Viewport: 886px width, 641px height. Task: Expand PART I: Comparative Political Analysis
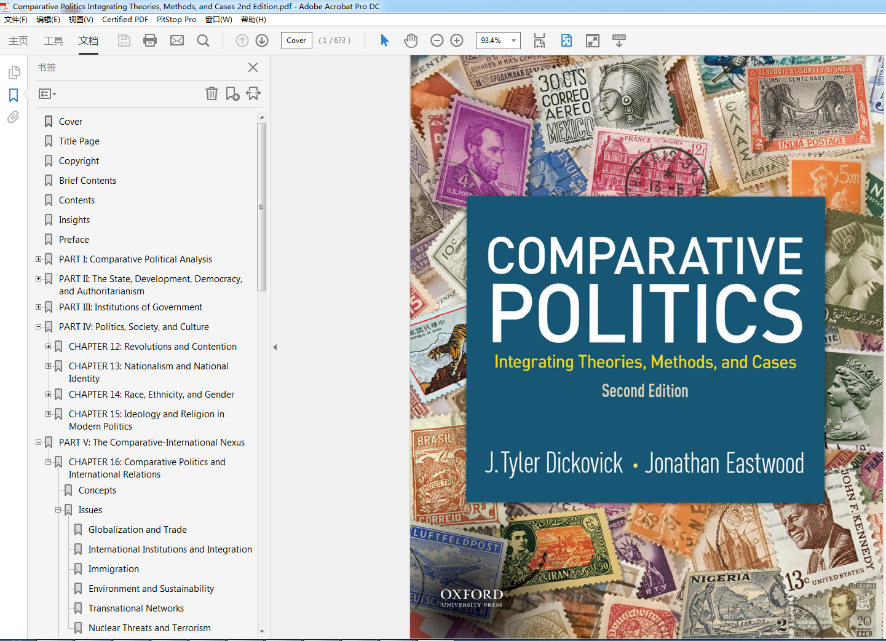pos(39,259)
